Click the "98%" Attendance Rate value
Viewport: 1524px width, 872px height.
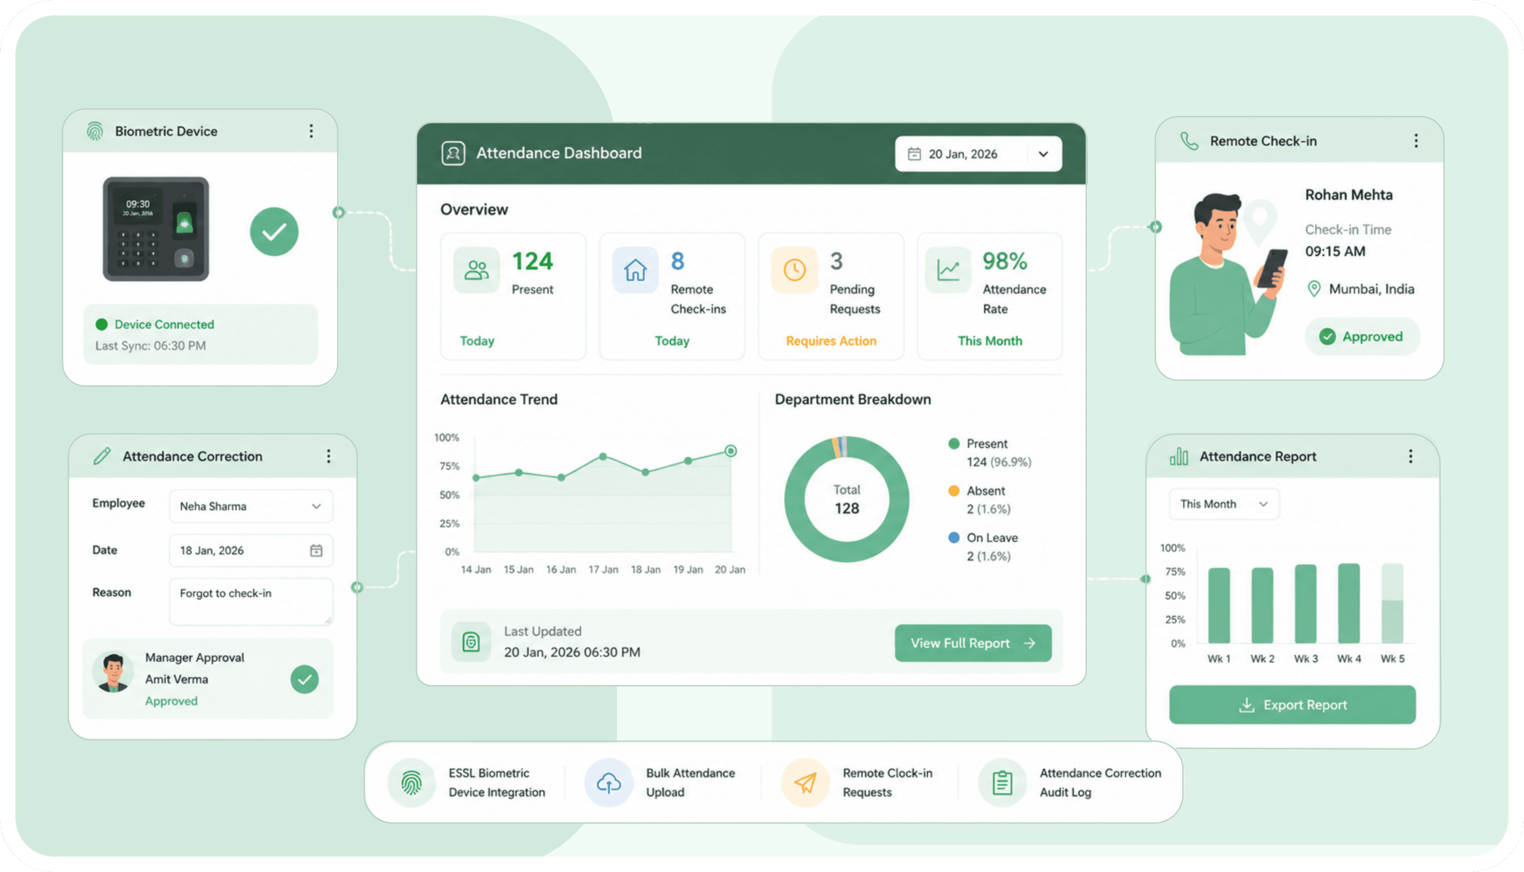(1005, 262)
